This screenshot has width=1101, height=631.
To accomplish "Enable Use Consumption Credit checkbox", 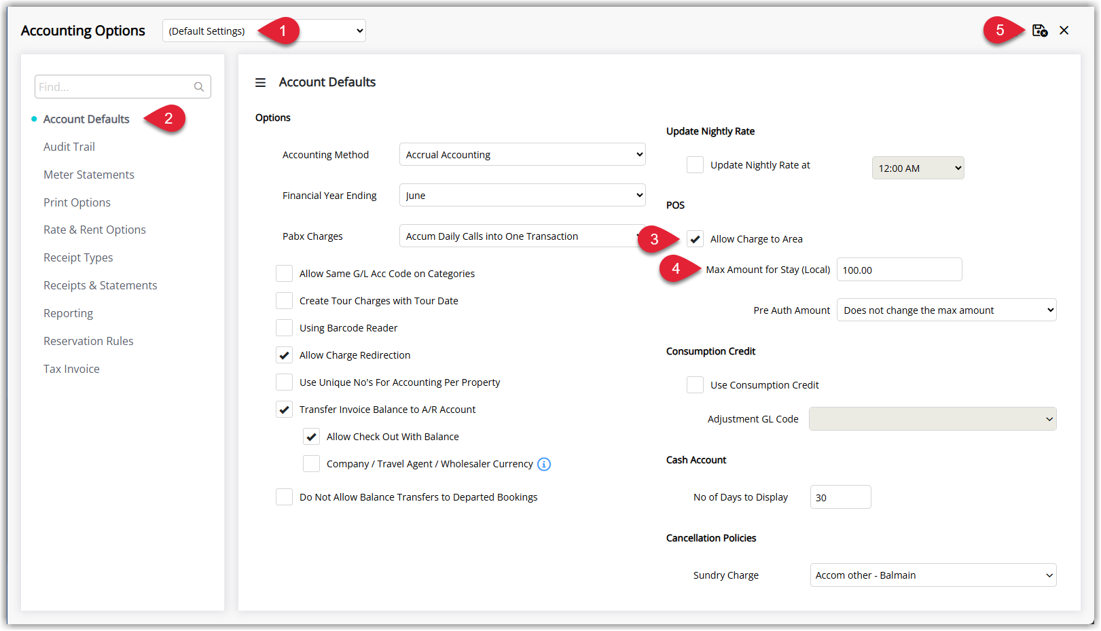I will 695,385.
